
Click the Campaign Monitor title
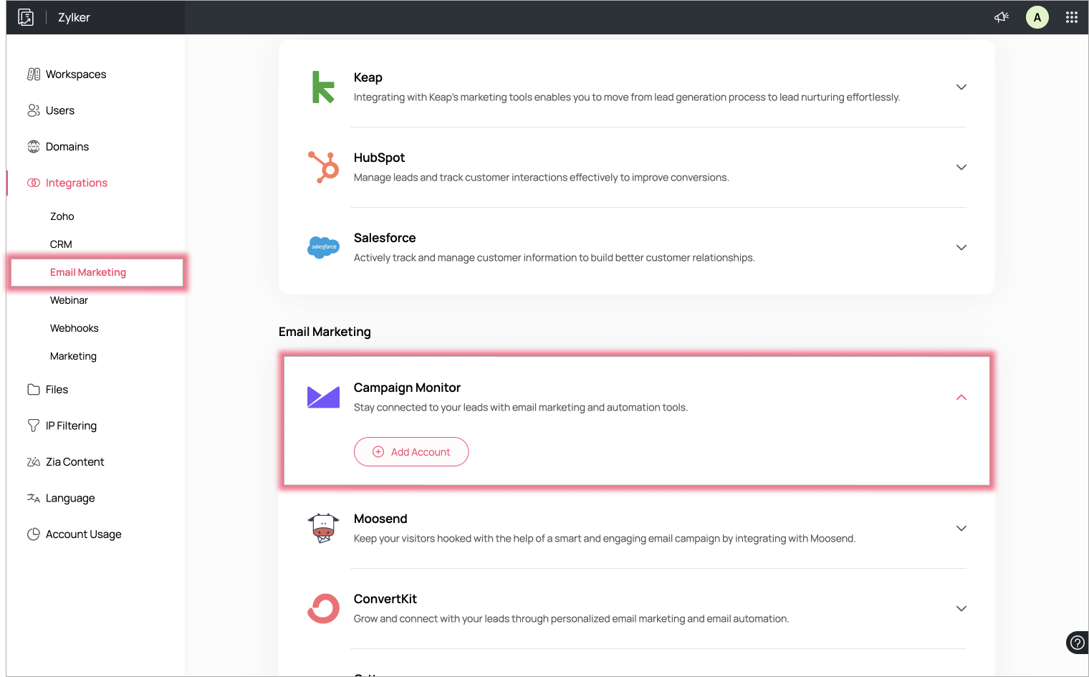(x=407, y=388)
